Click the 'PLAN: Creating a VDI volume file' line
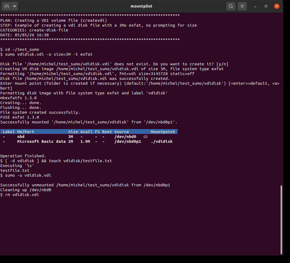Screen dimensions: 290x263 pos(54,20)
